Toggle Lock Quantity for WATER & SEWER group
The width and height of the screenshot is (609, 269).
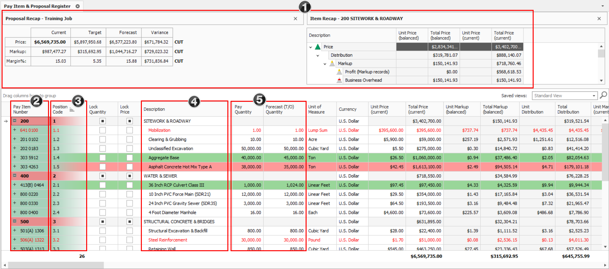click(x=102, y=176)
